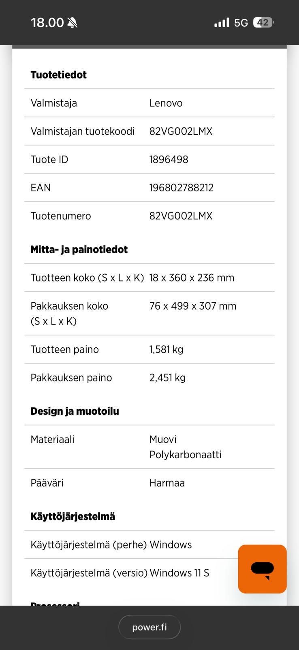Tap the 5G network indicator

[x=241, y=23]
